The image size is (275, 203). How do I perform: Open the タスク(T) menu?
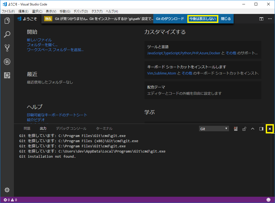pyautogui.click(x=97, y=11)
